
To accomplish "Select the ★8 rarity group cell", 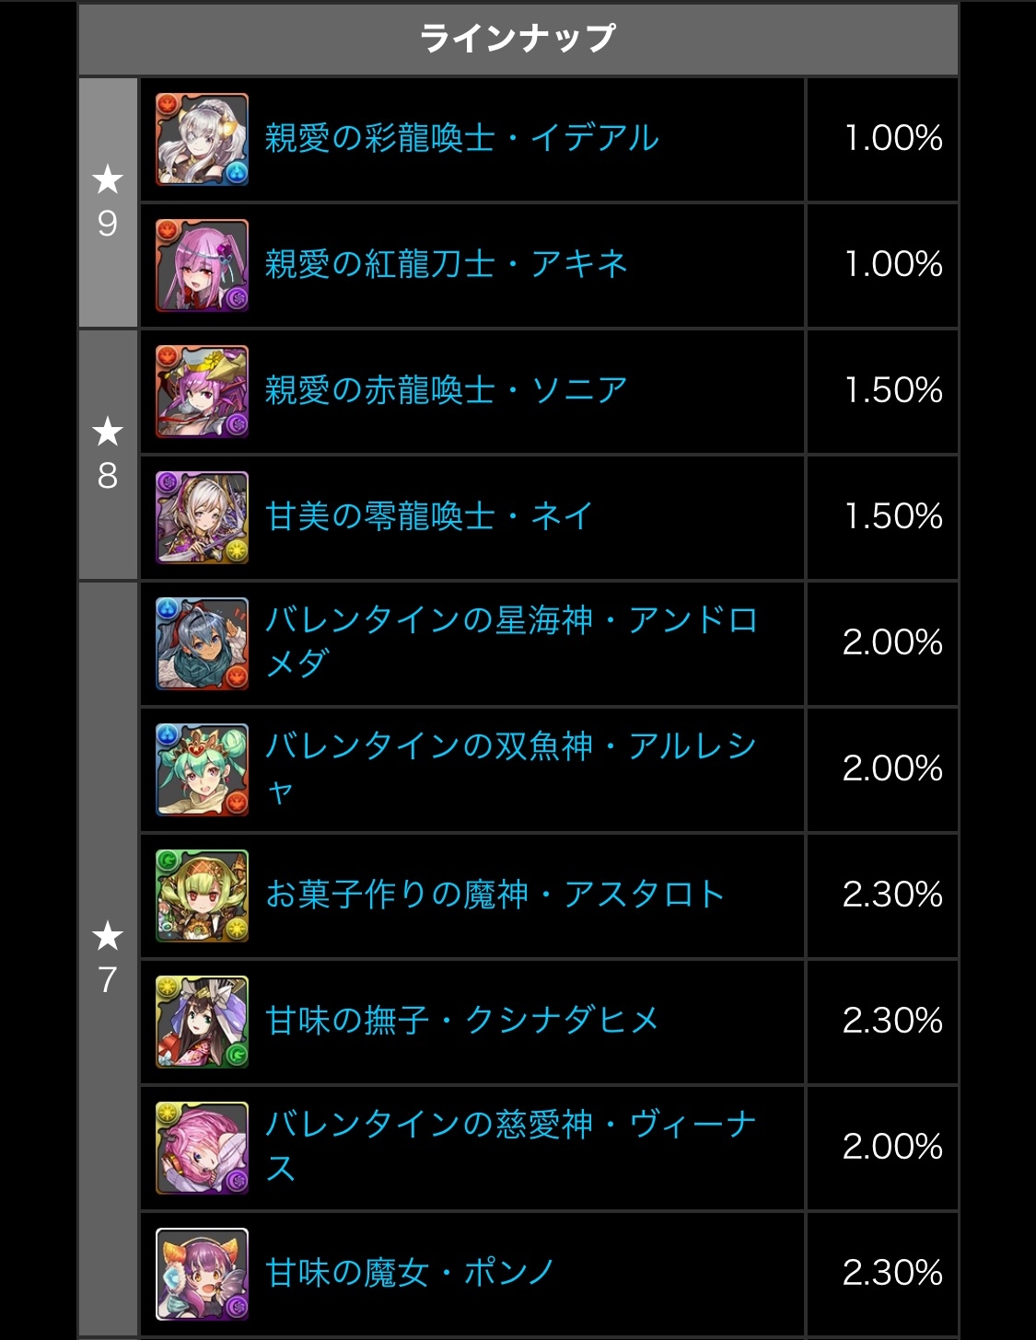I will tap(108, 455).
